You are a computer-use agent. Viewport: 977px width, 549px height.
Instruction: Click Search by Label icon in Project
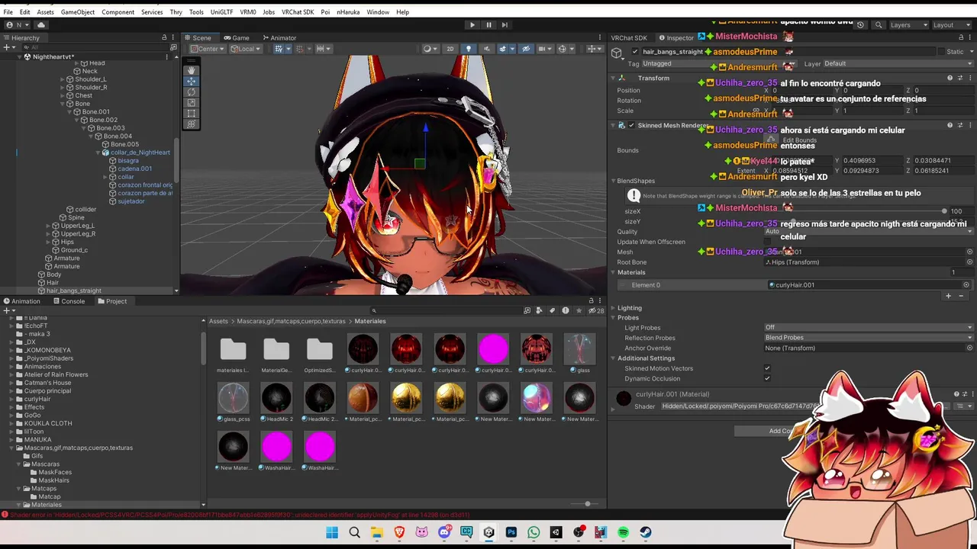[x=553, y=310]
